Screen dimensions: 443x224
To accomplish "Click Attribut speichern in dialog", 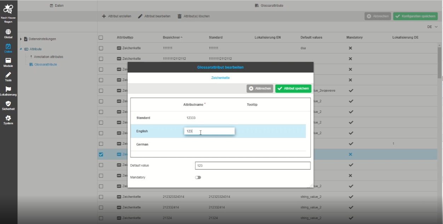I will 293,88.
